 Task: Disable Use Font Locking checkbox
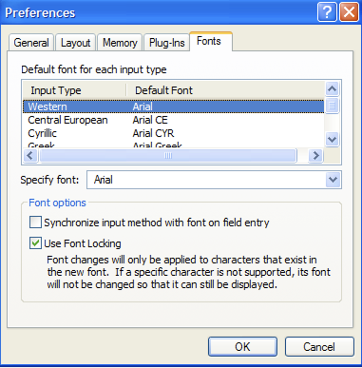(x=35, y=244)
